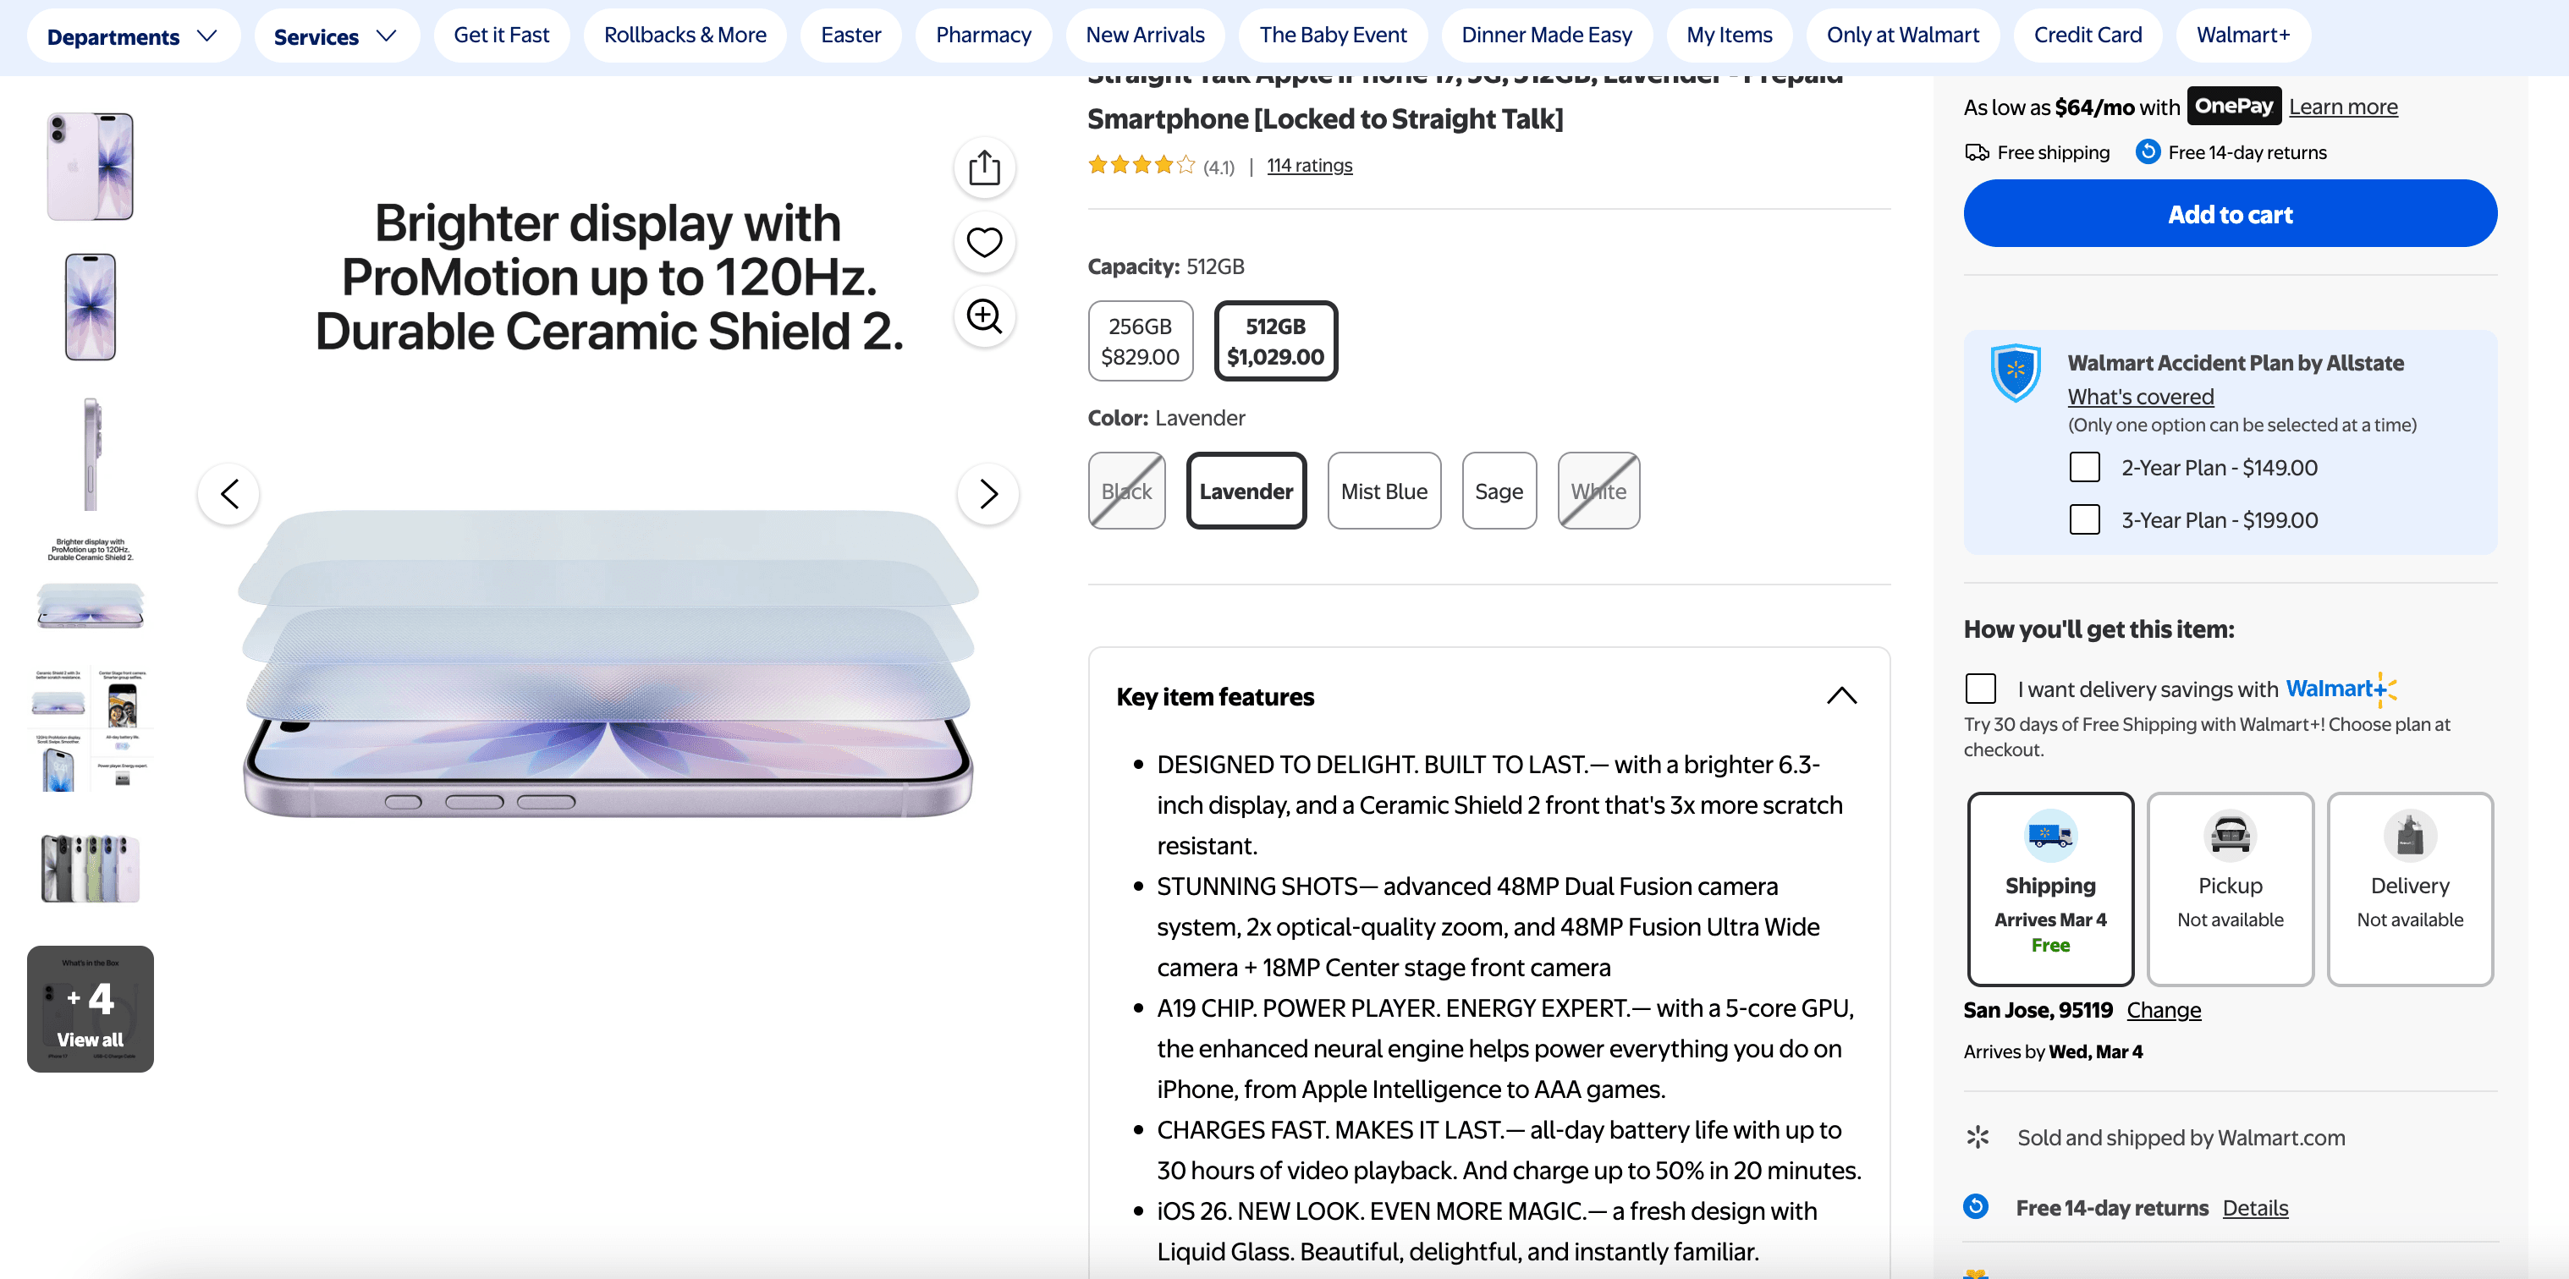
Task: Expand the Services menu
Action: coord(336,35)
